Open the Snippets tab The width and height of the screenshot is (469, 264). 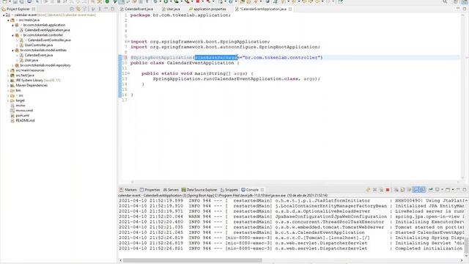229,190
